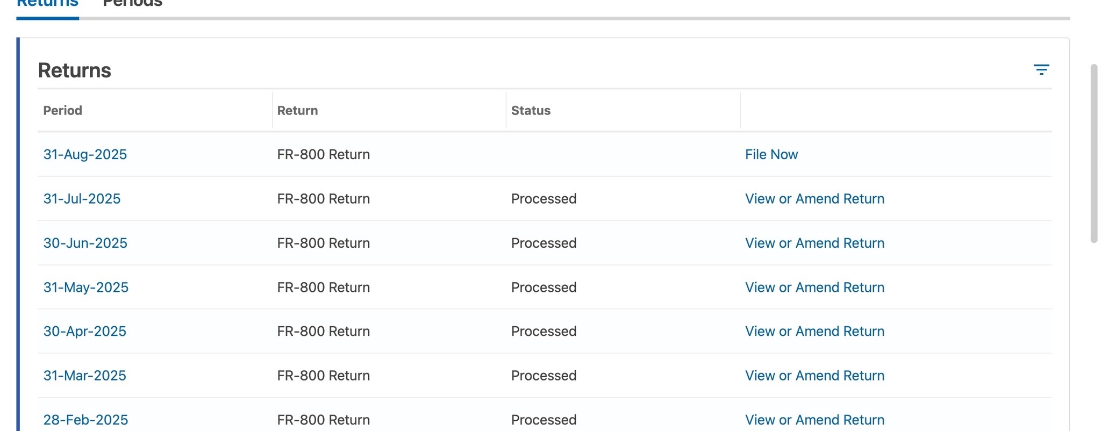
Task: Open the 31-Mar-2025 period link
Action: click(84, 376)
